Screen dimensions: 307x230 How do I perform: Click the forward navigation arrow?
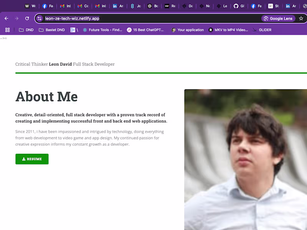pos(17,18)
